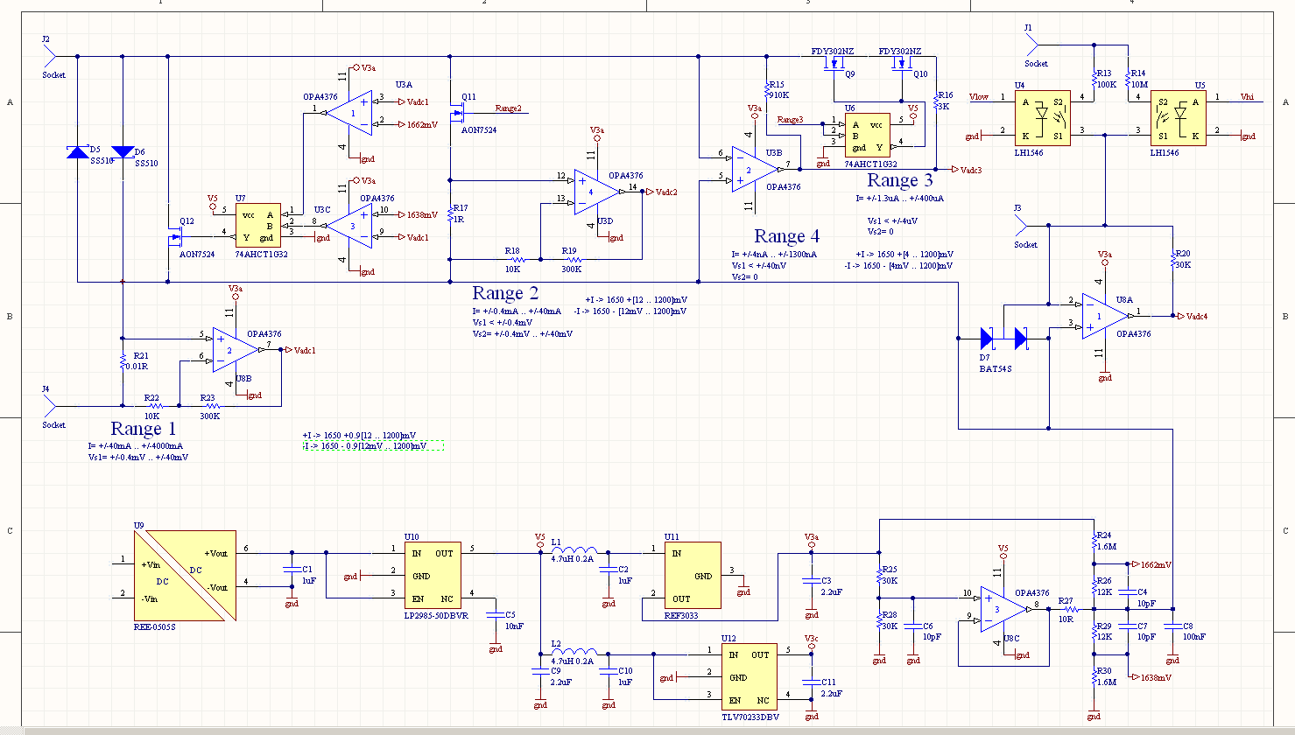
Task: Select the green dashed highlighted text note
Action: pyautogui.click(x=373, y=445)
